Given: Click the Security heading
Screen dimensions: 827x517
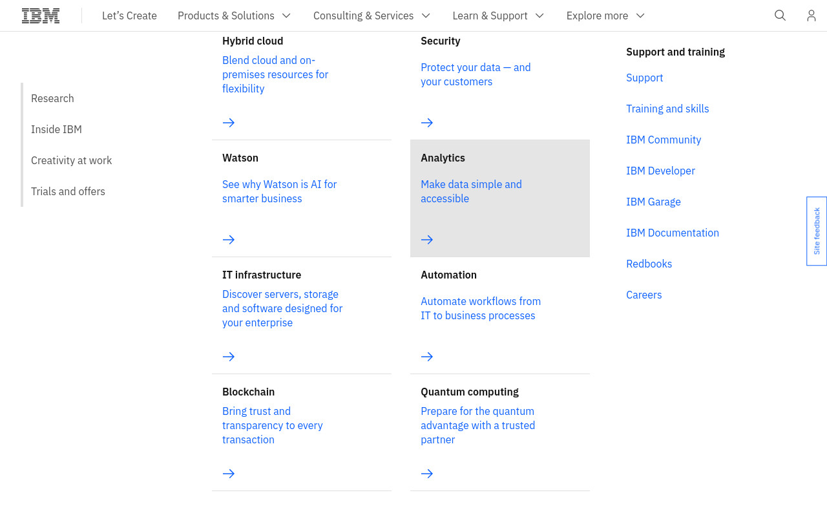Looking at the screenshot, I should pos(441,41).
